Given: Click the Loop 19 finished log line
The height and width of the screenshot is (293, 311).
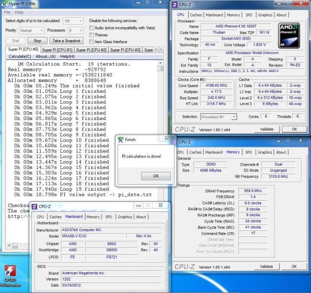Looking at the screenshot, I should (61, 189).
